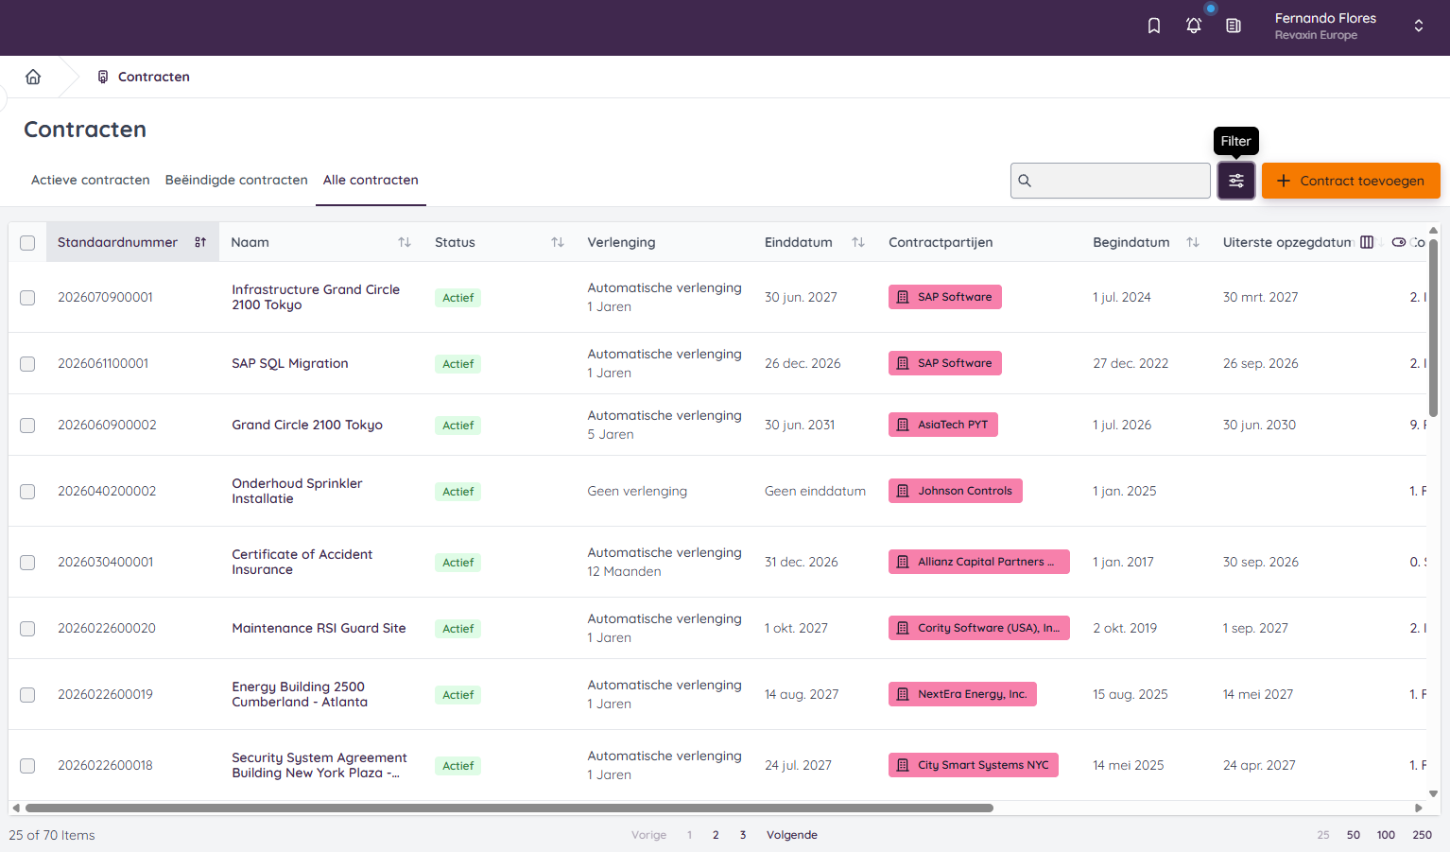Switch to Beëindigde contracten tab
The width and height of the screenshot is (1450, 852).
pyautogui.click(x=236, y=180)
